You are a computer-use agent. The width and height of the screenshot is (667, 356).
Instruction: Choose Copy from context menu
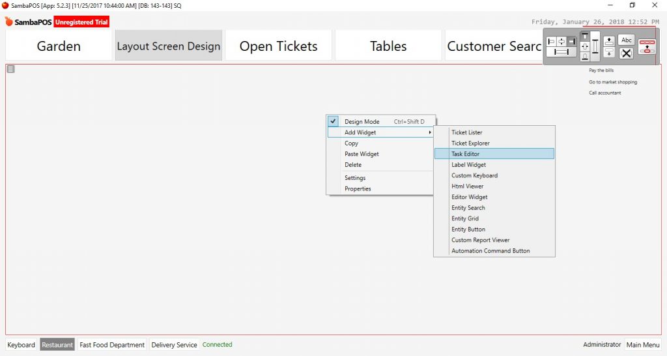pyautogui.click(x=351, y=143)
